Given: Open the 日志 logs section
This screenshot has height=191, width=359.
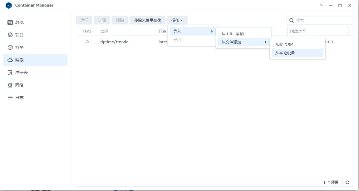Looking at the screenshot, I should click(19, 98).
